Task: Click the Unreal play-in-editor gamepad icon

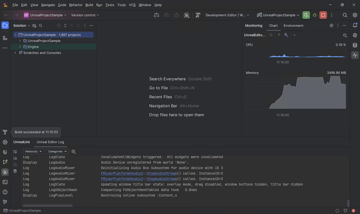Action: tap(259, 15)
